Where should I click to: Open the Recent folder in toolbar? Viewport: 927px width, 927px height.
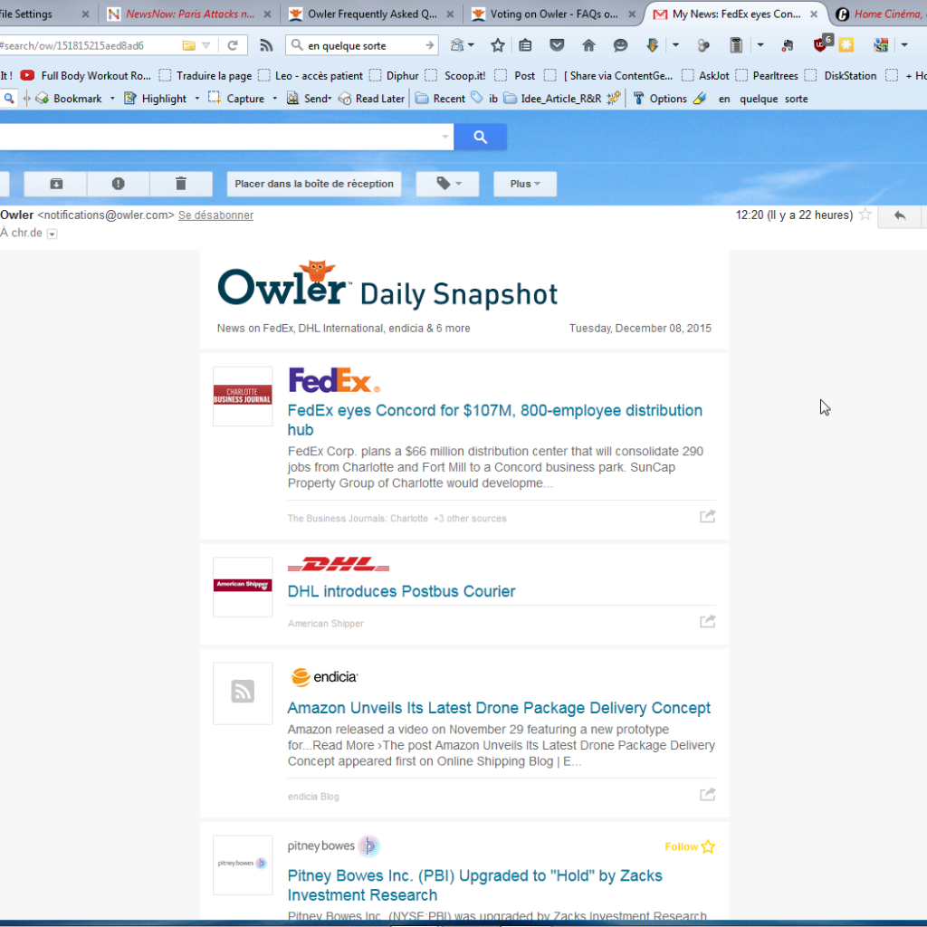[x=441, y=99]
